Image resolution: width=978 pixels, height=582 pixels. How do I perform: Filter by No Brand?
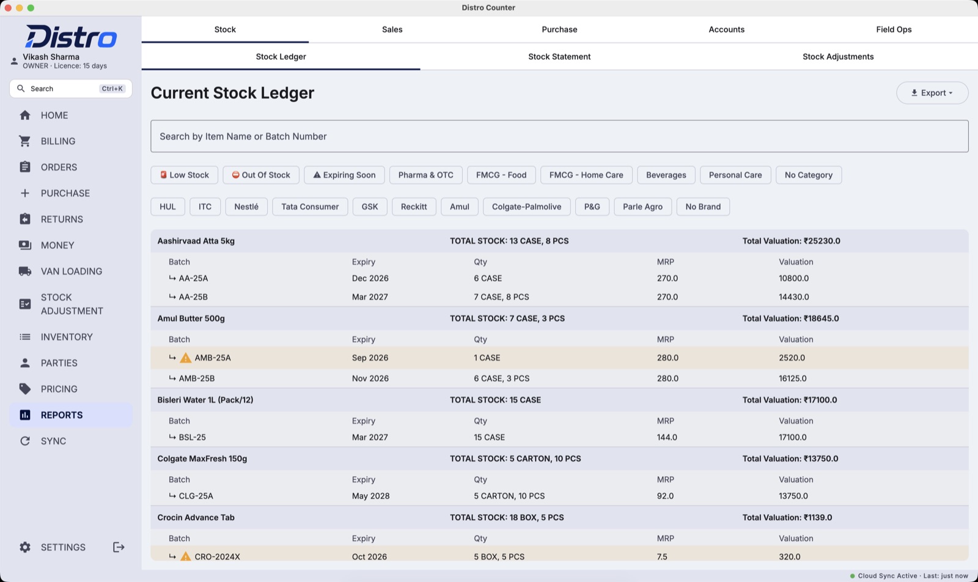[703, 207]
